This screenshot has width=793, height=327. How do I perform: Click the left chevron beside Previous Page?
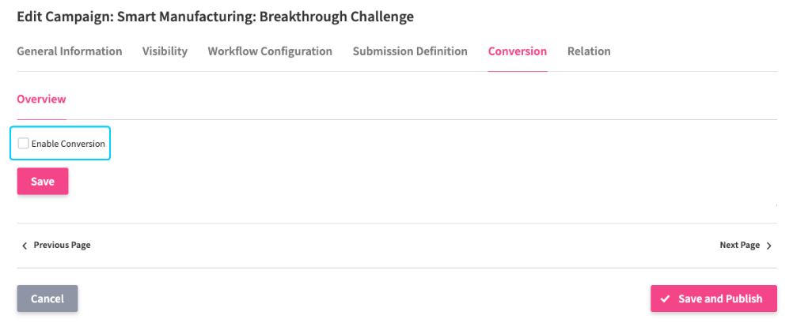[24, 246]
